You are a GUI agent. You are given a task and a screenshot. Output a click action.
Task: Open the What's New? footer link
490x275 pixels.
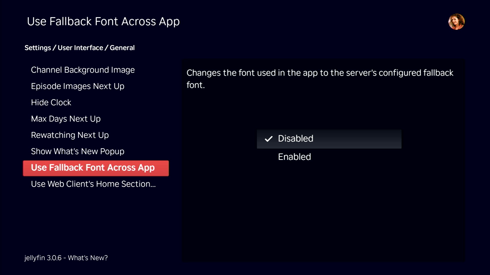point(88,258)
